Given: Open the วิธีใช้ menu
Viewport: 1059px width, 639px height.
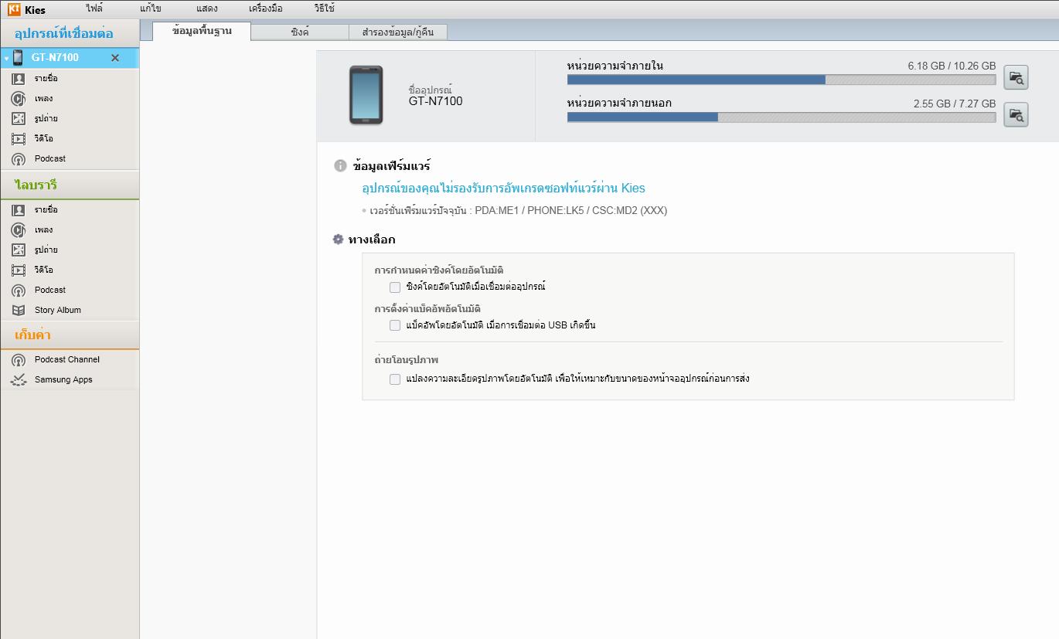Looking at the screenshot, I should [x=324, y=8].
